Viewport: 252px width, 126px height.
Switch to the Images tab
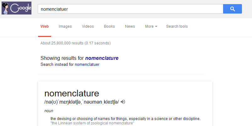(65, 26)
